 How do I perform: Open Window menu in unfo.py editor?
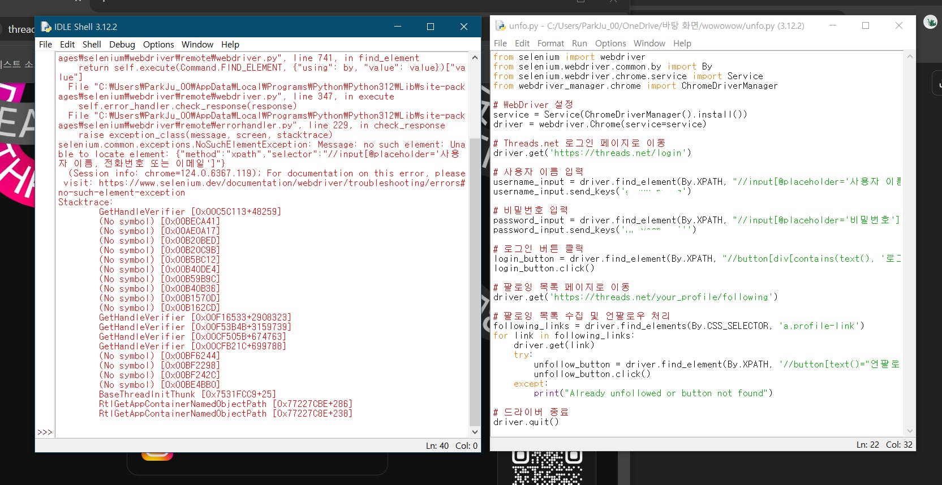click(649, 43)
